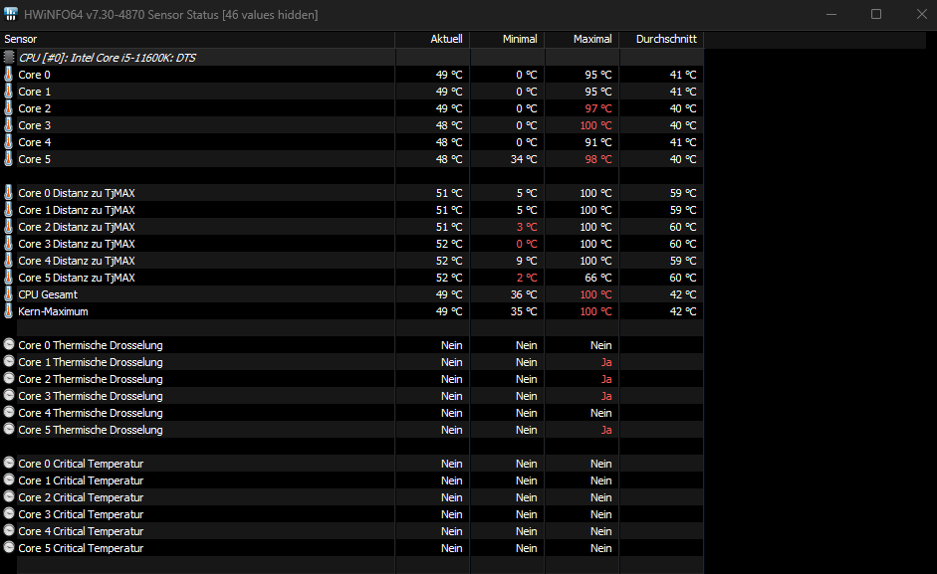
Task: Click the Maximal column header
Action: 583,39
